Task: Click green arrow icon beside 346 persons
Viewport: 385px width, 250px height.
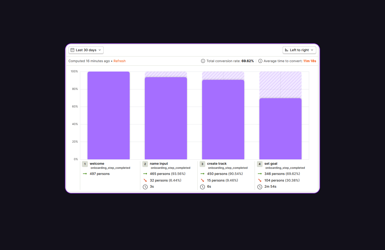Action: [260, 174]
